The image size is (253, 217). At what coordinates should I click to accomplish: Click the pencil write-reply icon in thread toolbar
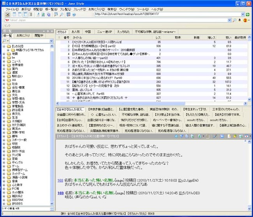[215, 136]
